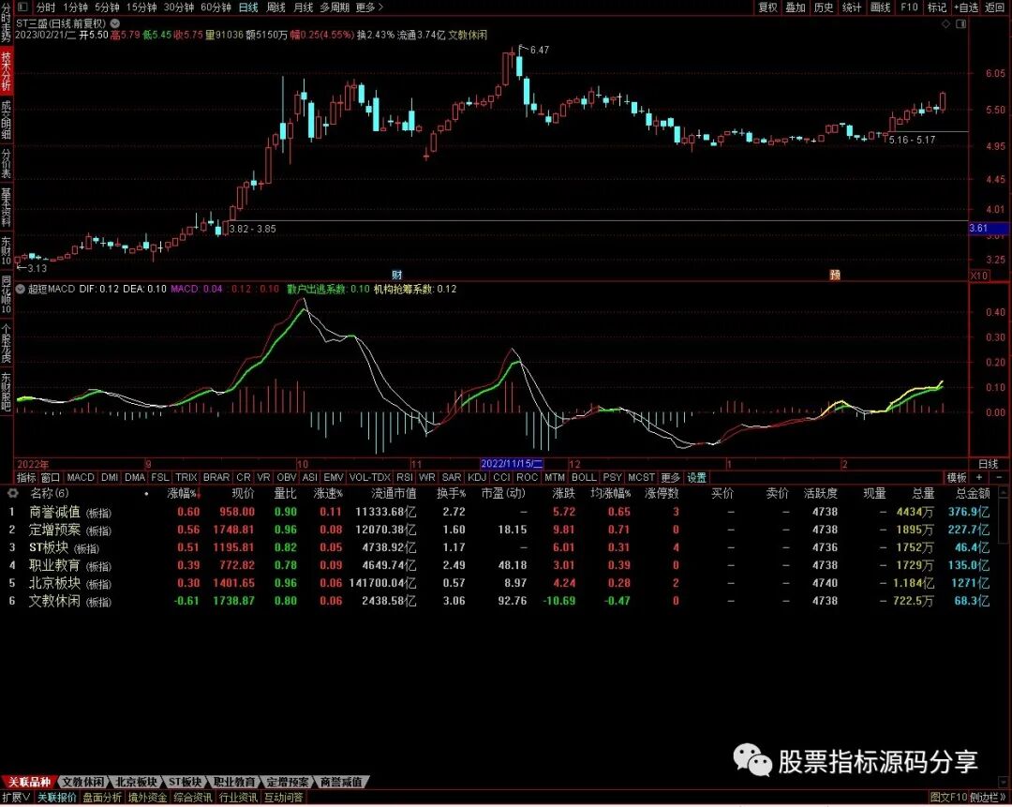Image resolution: width=1012 pixels, height=807 pixels.
Task: Activate the 画线 drawing tool
Action: (x=880, y=7)
